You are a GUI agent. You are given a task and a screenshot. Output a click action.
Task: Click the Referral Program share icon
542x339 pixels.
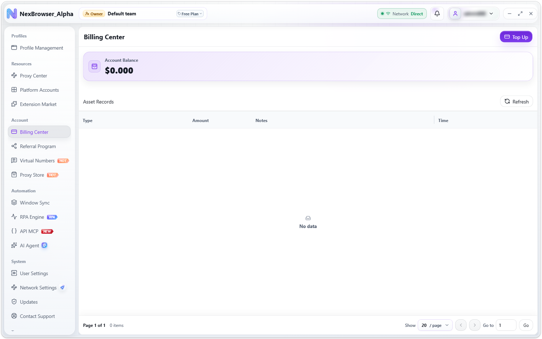pos(14,146)
